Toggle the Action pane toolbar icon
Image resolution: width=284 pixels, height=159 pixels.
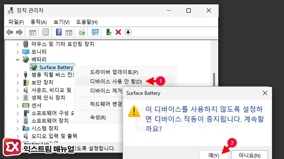pyautogui.click(x=69, y=33)
